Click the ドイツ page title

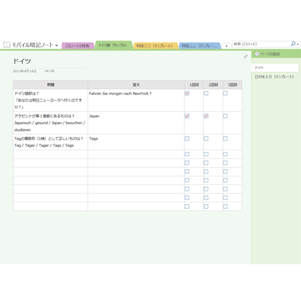pos(22,61)
